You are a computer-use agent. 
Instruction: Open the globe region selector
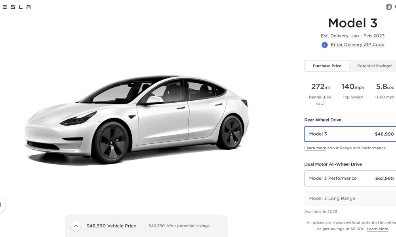pyautogui.click(x=389, y=7)
